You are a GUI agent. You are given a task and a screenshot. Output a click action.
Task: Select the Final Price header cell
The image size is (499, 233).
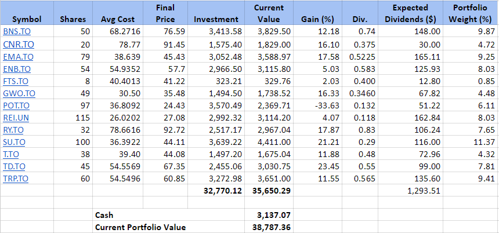click(x=165, y=13)
